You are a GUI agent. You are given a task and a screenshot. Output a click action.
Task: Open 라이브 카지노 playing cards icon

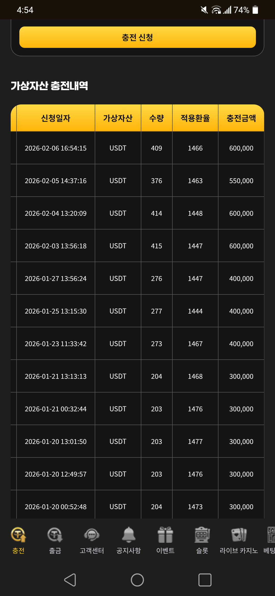tap(239, 534)
